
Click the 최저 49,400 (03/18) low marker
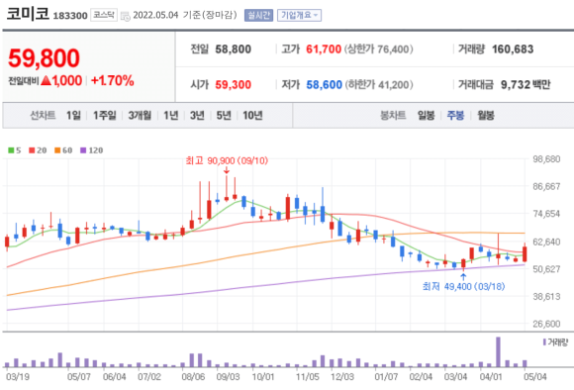[x=463, y=286]
